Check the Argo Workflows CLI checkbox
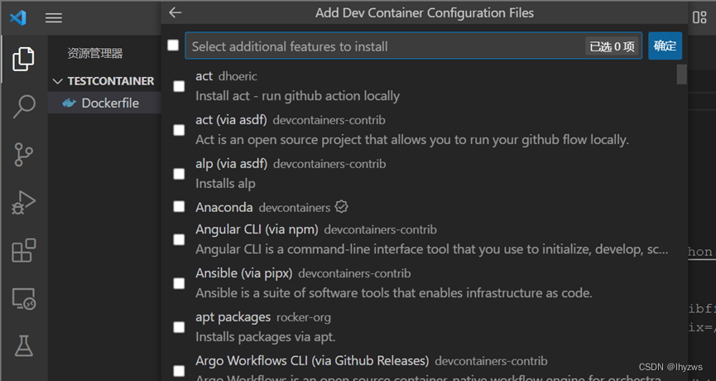This screenshot has height=381, width=716. click(x=179, y=371)
